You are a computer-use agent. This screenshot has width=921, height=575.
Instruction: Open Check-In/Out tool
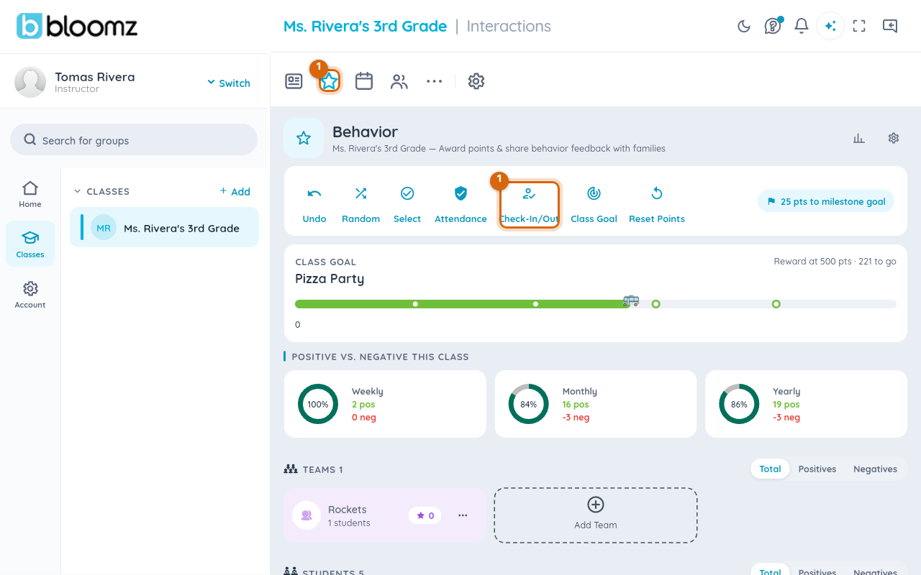tap(530, 205)
